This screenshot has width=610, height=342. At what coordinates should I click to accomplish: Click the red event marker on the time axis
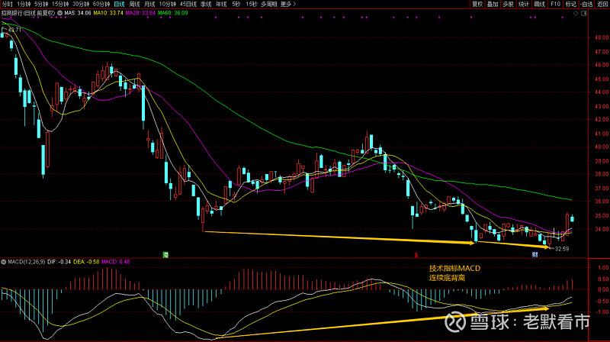click(415, 253)
